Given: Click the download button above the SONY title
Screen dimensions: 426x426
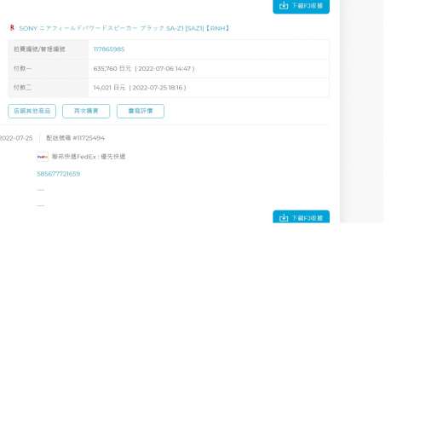Looking at the screenshot, I should point(301,6).
